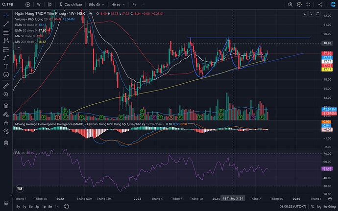The image size is (338, 211).
Task: Open chart settings gear
Action: click(x=299, y=4)
